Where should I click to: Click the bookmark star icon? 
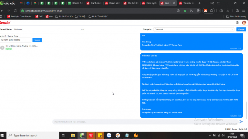(185, 11)
